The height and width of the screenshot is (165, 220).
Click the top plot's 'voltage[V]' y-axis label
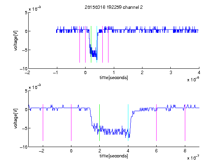pos(16,41)
